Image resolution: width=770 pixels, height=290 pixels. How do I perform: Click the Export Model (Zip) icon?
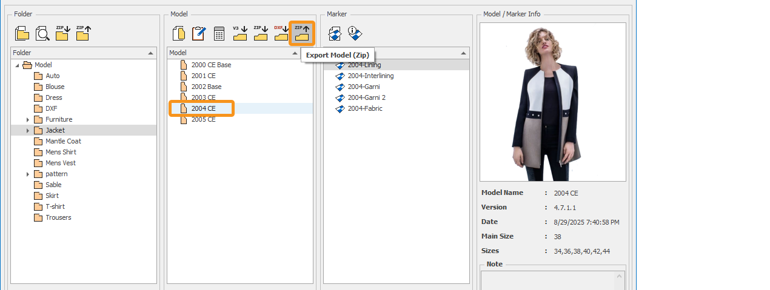301,33
